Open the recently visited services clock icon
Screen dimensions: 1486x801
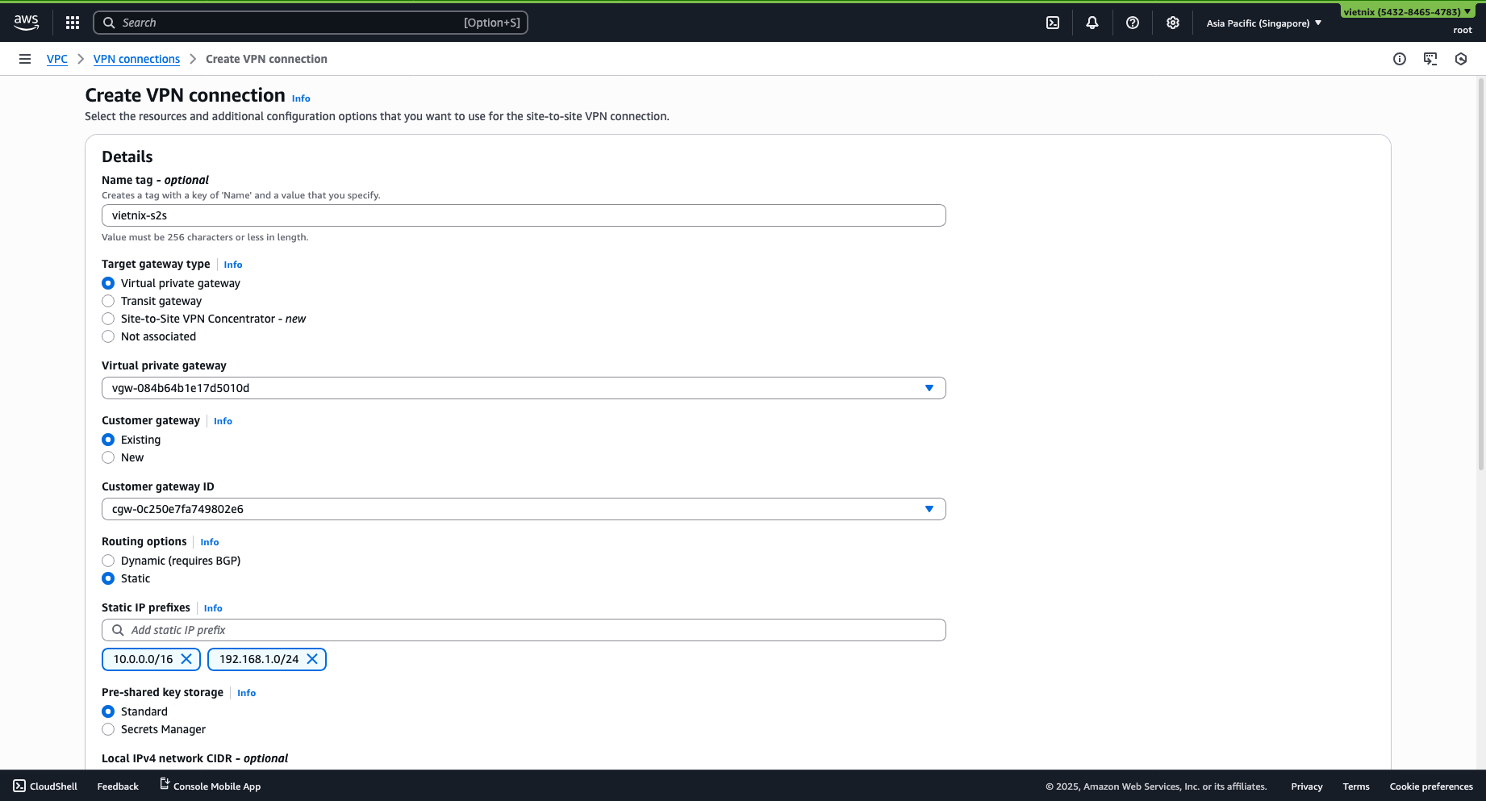(x=1460, y=58)
